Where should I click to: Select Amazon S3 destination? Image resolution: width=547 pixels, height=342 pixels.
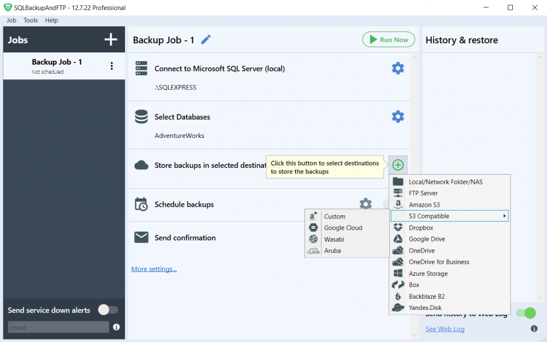click(x=450, y=205)
